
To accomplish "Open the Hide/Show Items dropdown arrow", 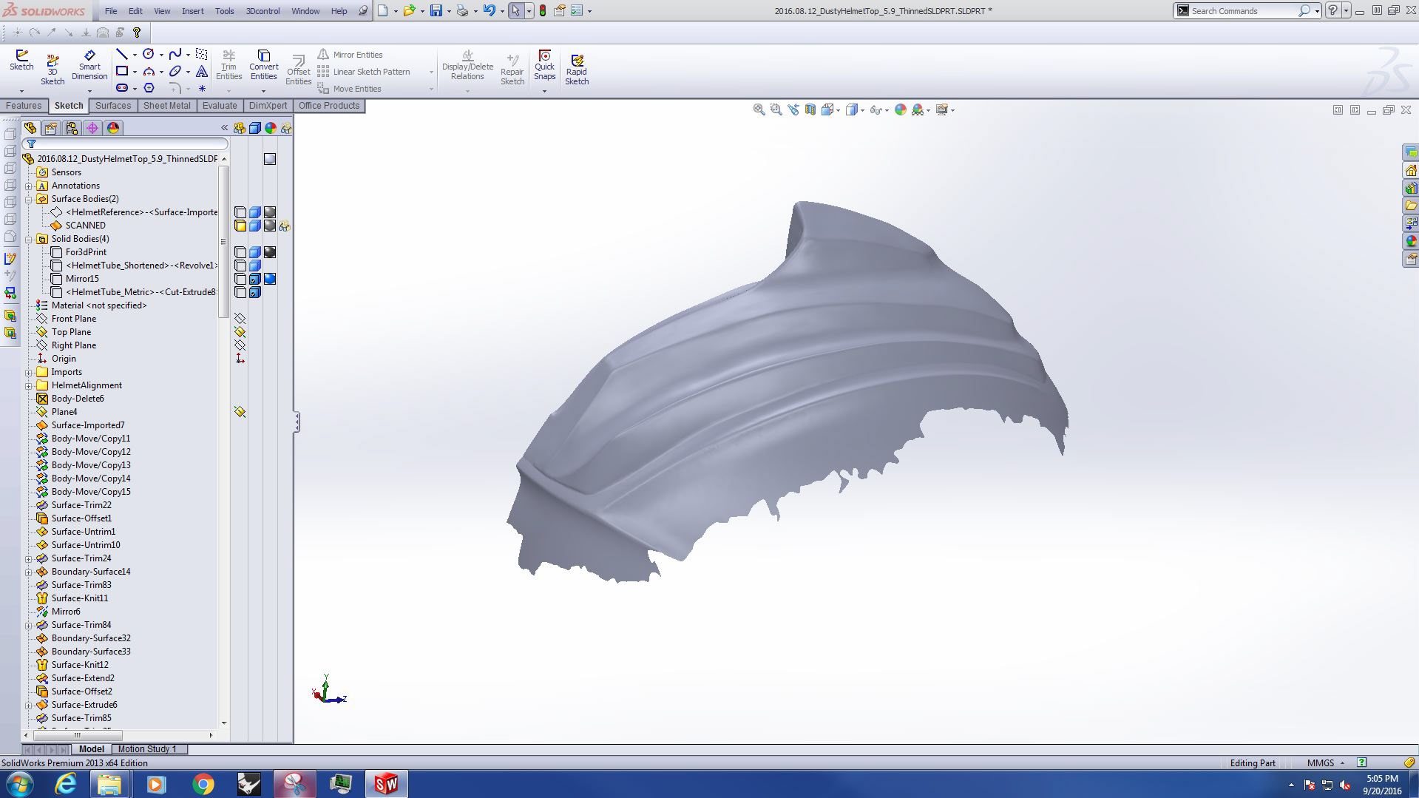I will point(886,110).
